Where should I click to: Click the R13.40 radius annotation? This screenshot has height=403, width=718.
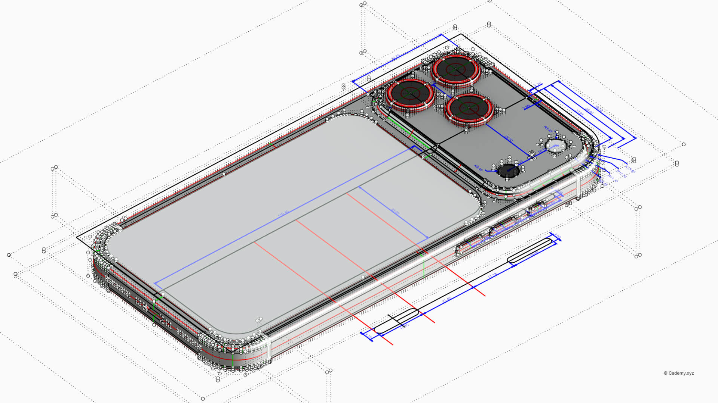[x=630, y=169]
